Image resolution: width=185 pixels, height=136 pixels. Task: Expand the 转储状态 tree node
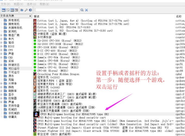(1, 65)
